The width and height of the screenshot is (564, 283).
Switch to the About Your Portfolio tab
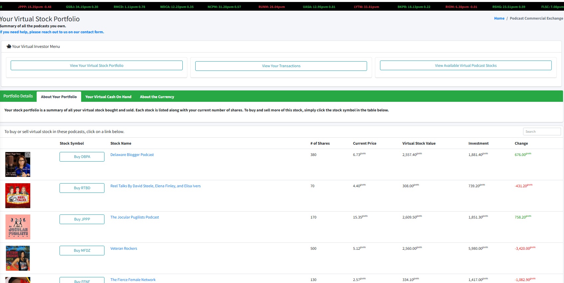click(59, 97)
